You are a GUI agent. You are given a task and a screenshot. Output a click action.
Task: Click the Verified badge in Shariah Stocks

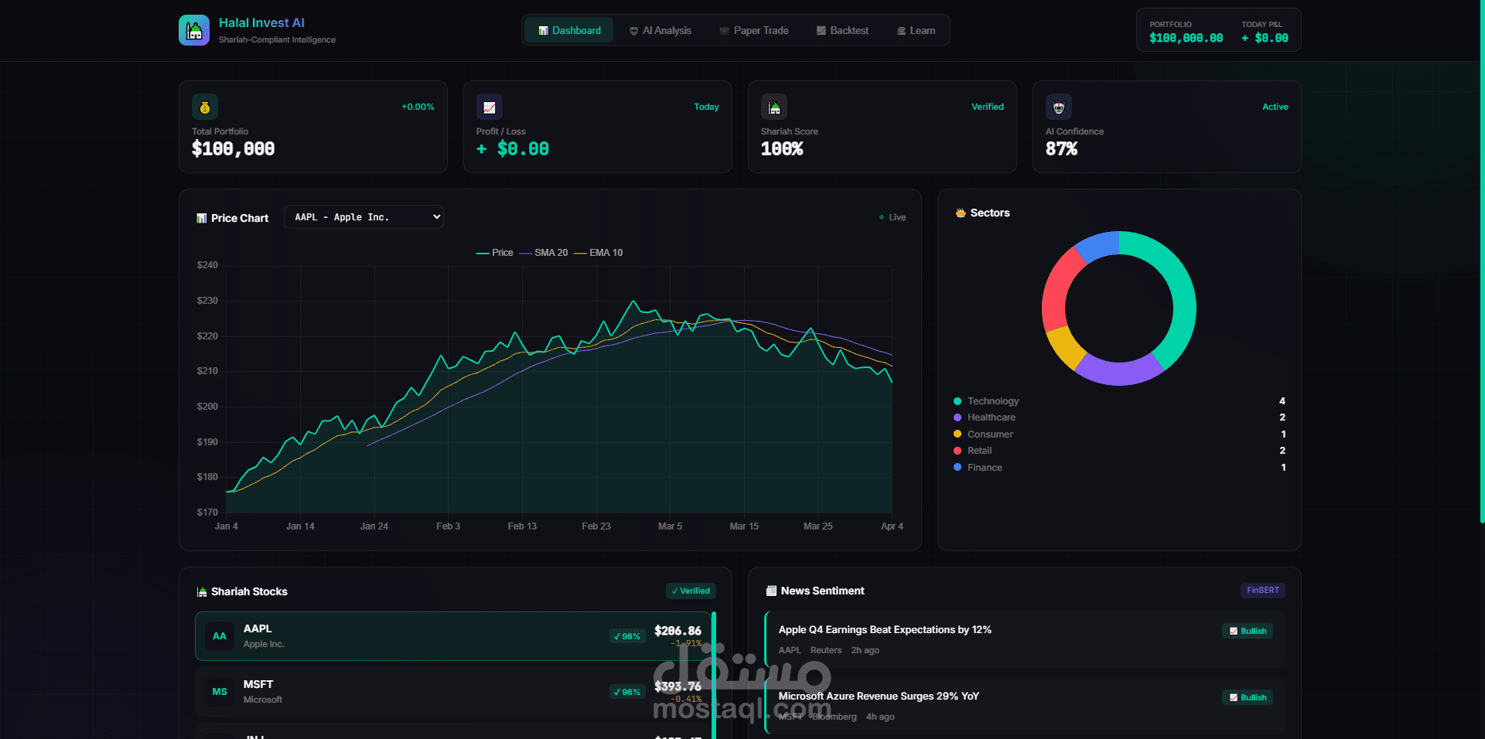click(691, 591)
